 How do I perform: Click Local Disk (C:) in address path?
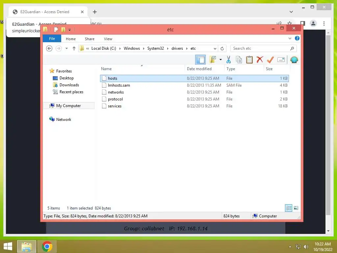(104, 48)
